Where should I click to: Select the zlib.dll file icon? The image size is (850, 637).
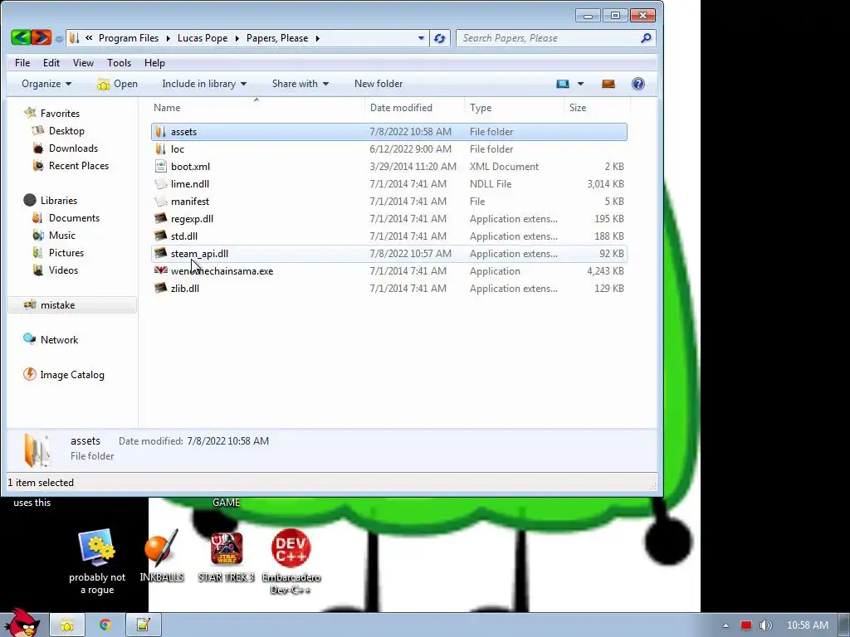pyautogui.click(x=160, y=288)
